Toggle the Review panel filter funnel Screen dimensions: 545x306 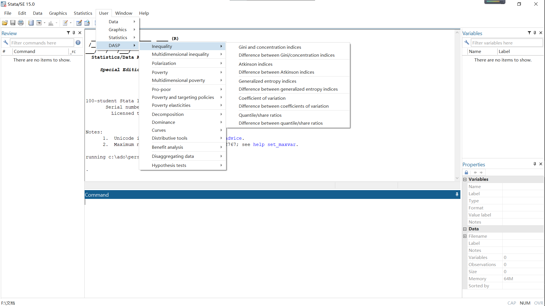point(68,33)
